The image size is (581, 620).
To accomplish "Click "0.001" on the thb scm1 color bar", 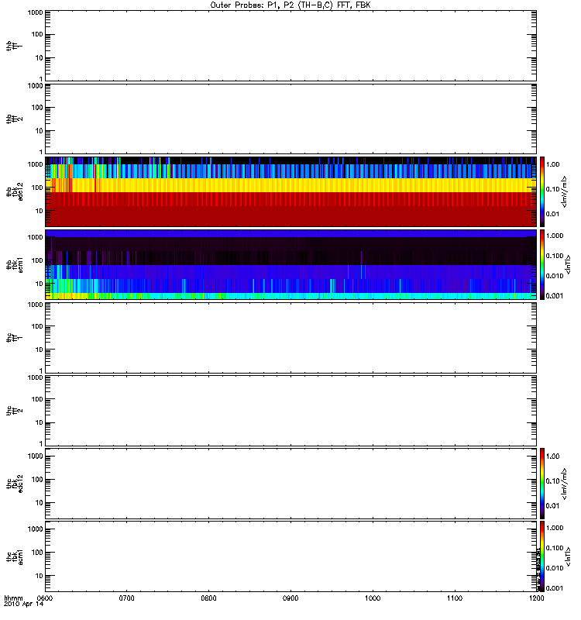I will tap(555, 296).
